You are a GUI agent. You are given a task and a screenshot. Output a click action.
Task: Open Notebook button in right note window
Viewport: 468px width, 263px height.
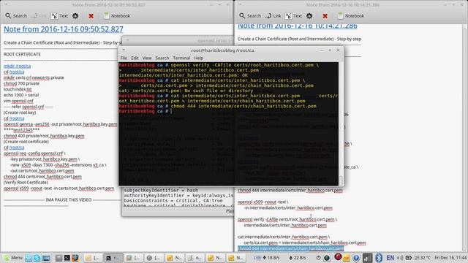click(x=351, y=16)
